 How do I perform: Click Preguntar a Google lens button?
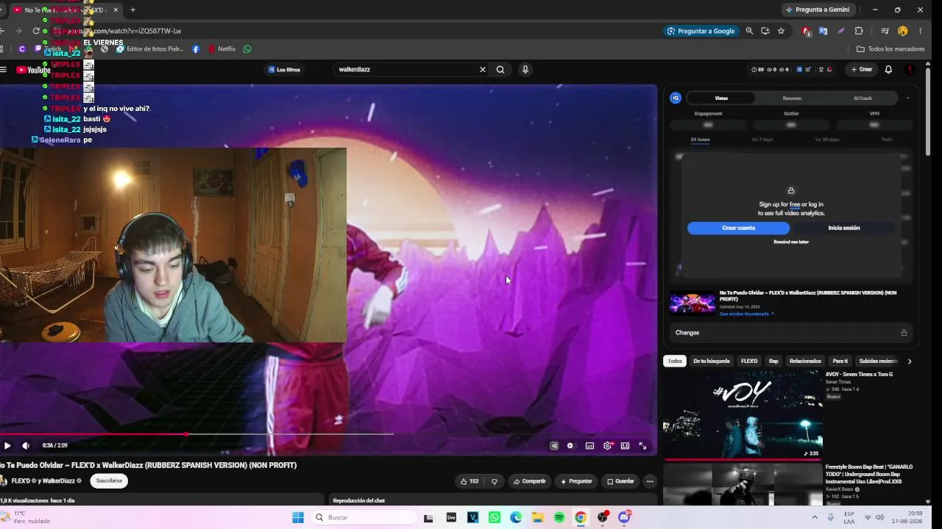pos(701,31)
